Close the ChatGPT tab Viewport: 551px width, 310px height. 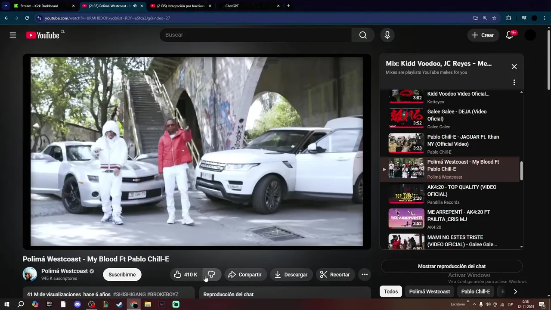point(278,6)
